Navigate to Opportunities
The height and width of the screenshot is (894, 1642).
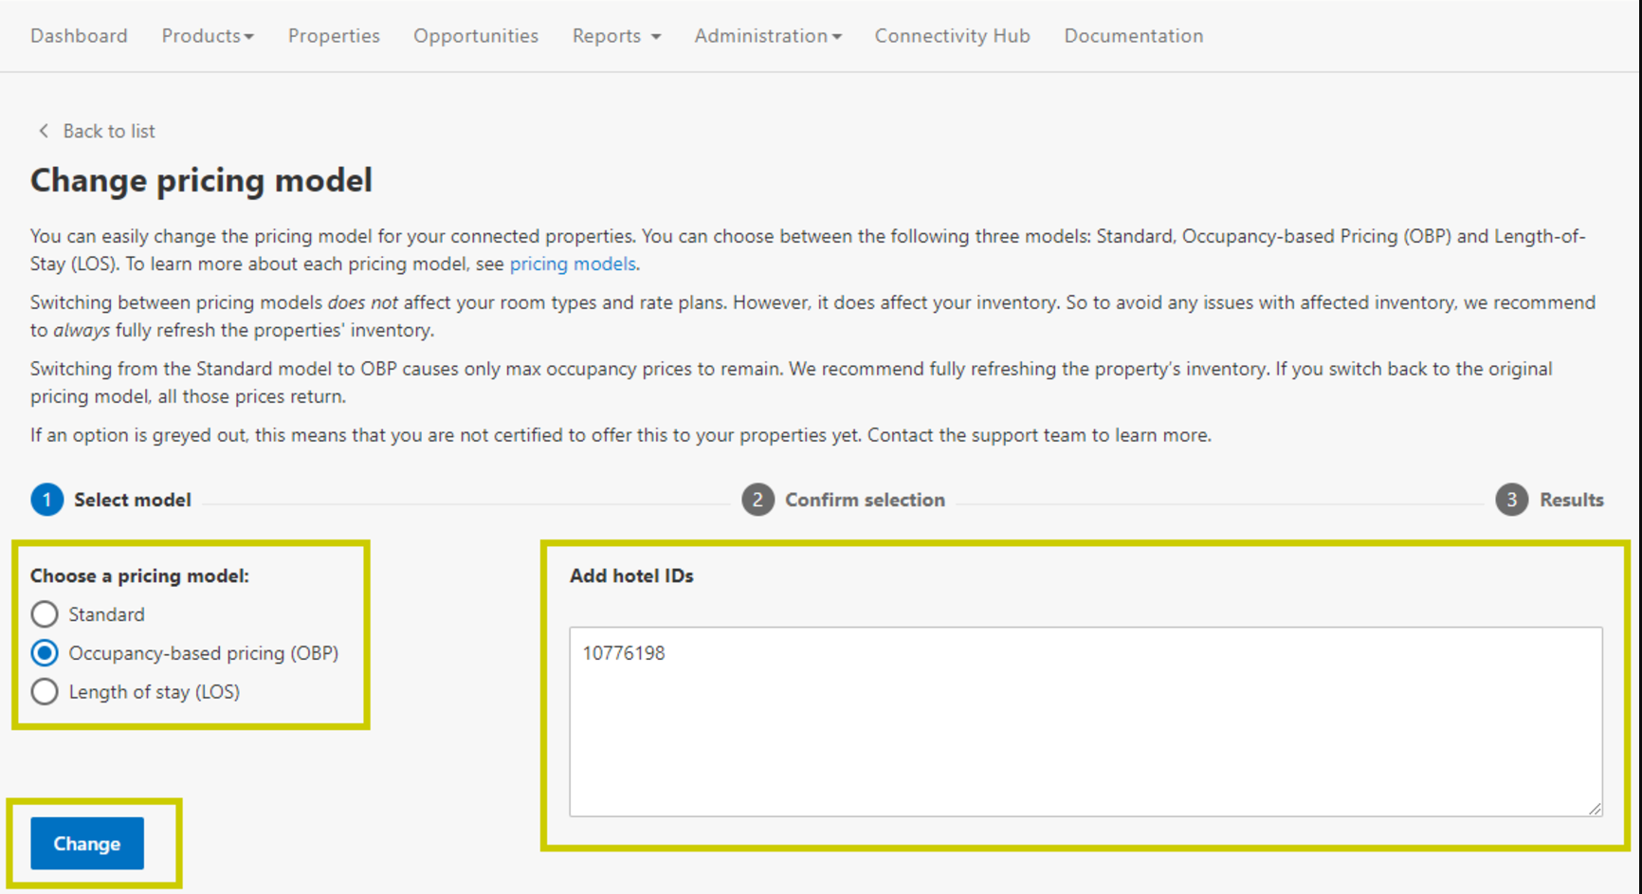[475, 36]
